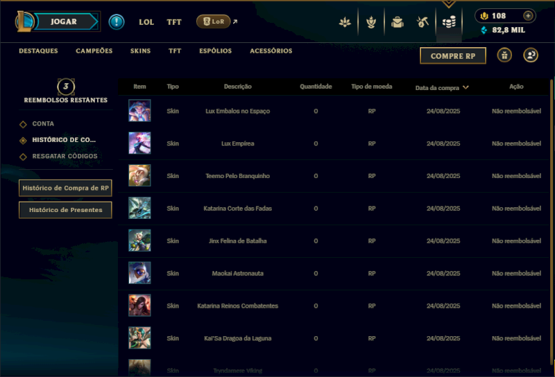Click the purchase history vertical scrollbar
The width and height of the screenshot is (555, 377).
click(x=552, y=223)
